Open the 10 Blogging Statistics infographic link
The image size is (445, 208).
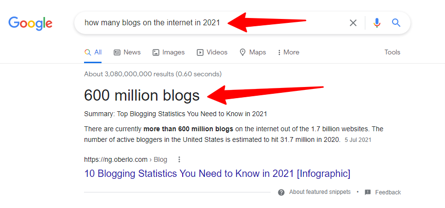coord(217,173)
